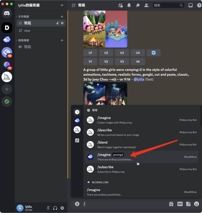202x213 pixels.
Task: Collapse the 语音频道 category
Action: pos(23,40)
